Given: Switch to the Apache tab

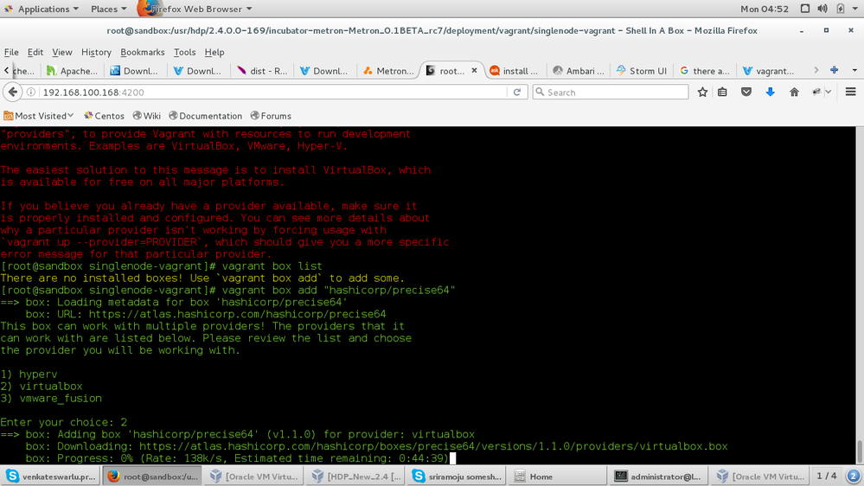Looking at the screenshot, I should [x=72, y=71].
